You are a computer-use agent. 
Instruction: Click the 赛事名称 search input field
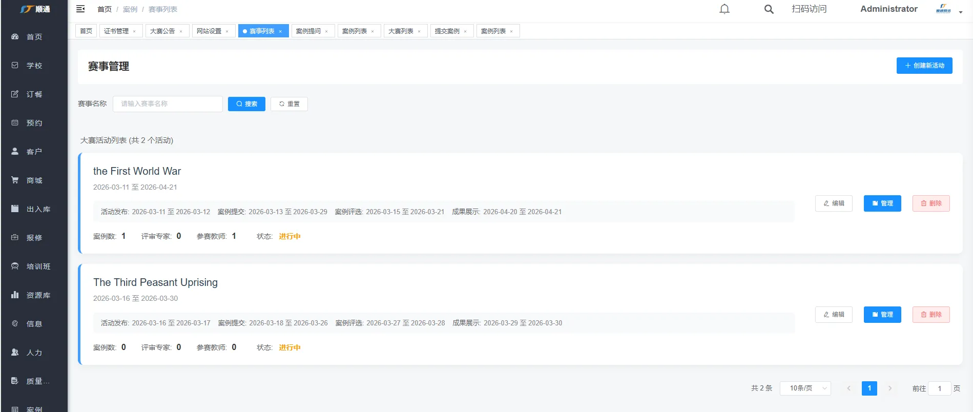(168, 104)
